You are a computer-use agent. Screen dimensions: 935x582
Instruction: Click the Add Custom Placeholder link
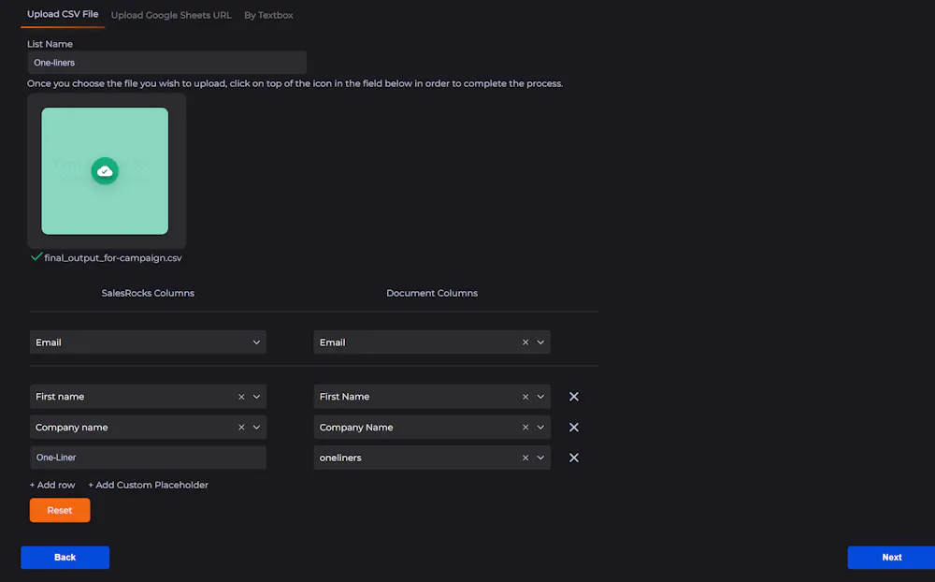pos(148,486)
